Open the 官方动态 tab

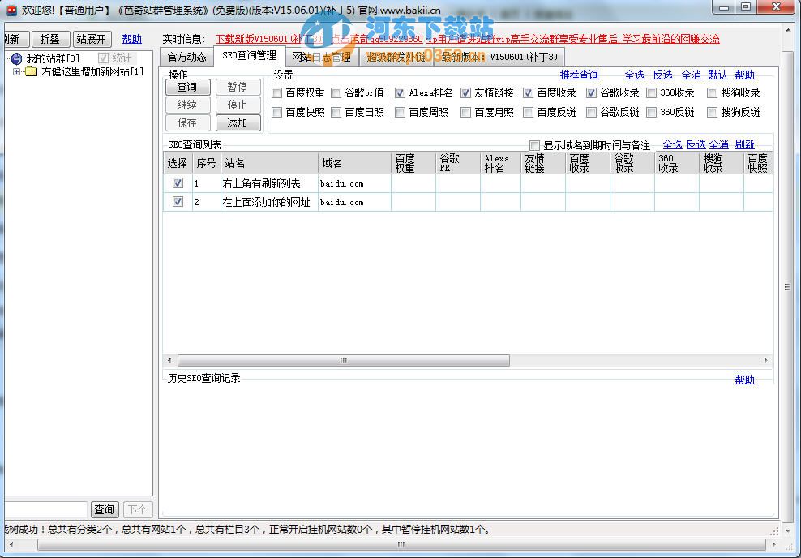pos(190,57)
